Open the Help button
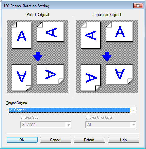 click(124, 140)
